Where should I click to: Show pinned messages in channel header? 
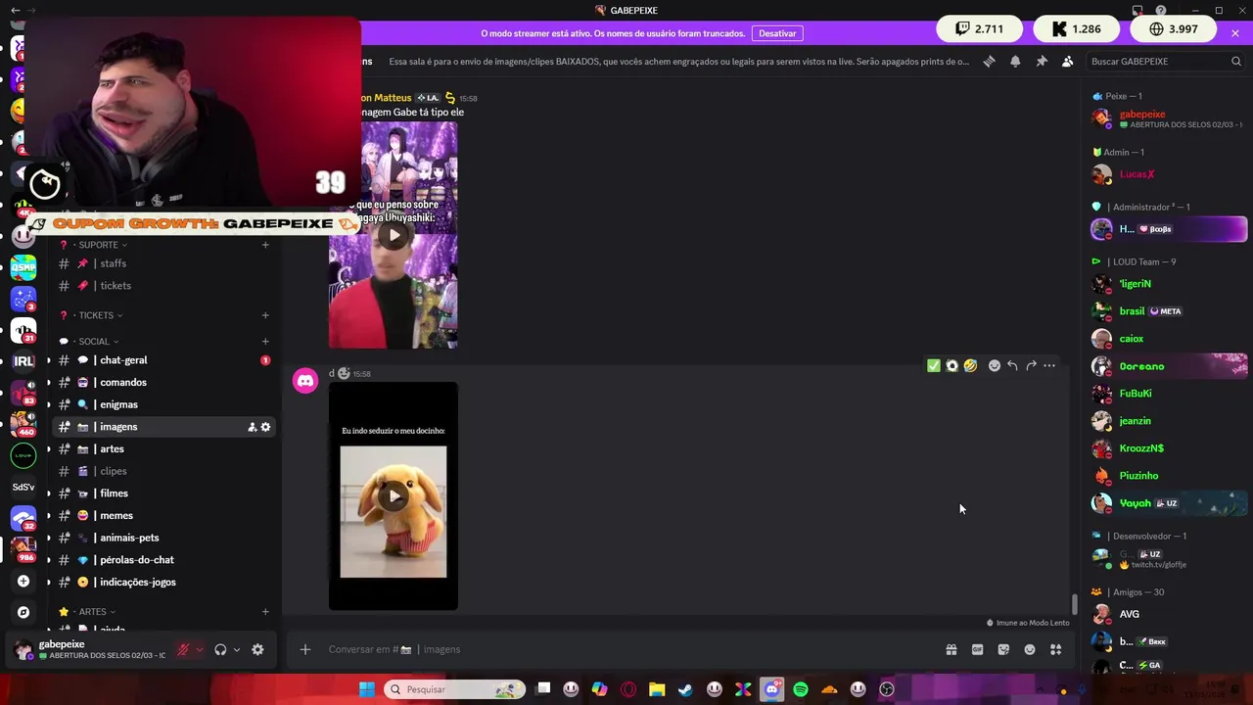click(1042, 61)
